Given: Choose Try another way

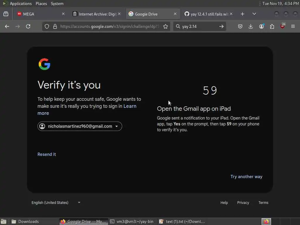Looking at the screenshot, I should pyautogui.click(x=246, y=177).
